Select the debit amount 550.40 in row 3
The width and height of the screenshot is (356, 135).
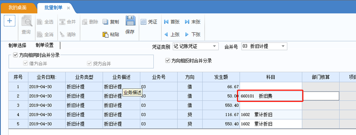pos(221,105)
